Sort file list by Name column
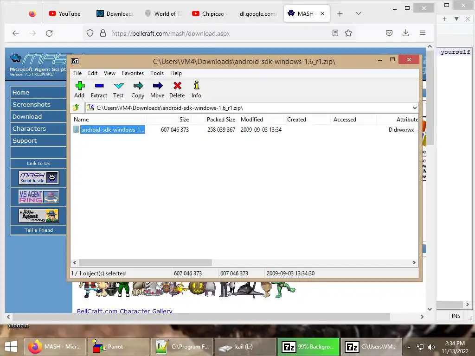The image size is (475, 356). pyautogui.click(x=81, y=120)
